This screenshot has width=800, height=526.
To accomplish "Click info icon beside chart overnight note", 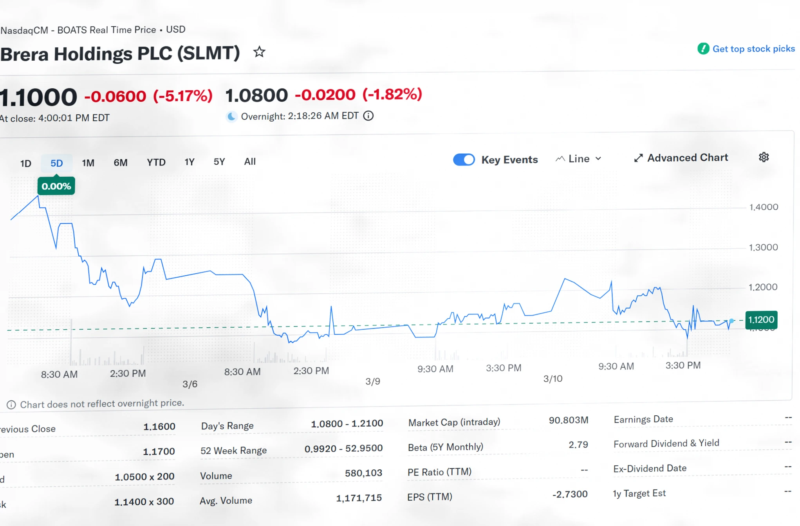I will click(x=11, y=405).
